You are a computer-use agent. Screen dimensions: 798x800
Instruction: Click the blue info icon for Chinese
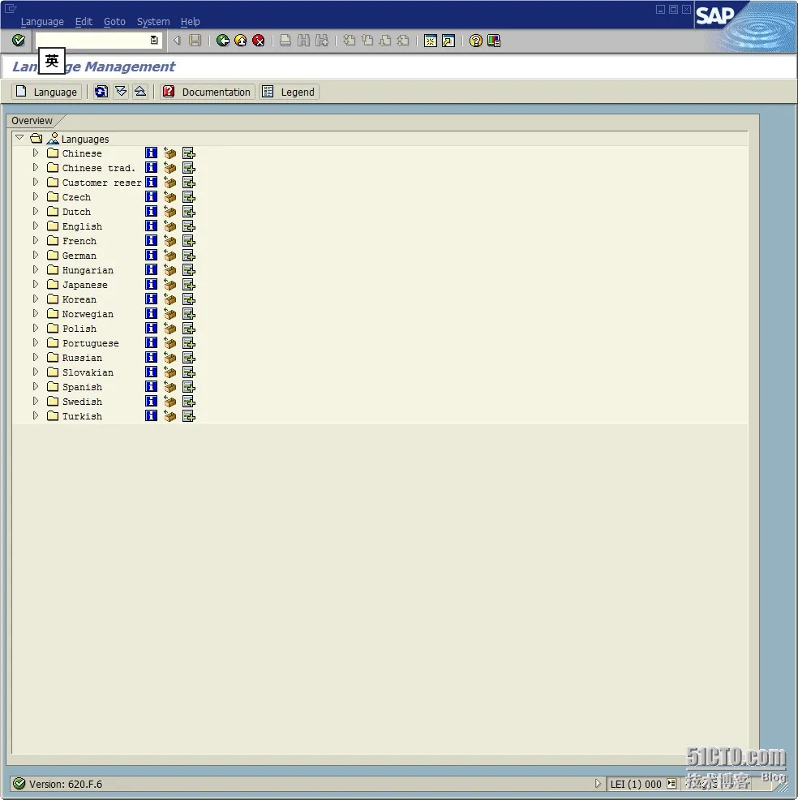click(x=151, y=153)
